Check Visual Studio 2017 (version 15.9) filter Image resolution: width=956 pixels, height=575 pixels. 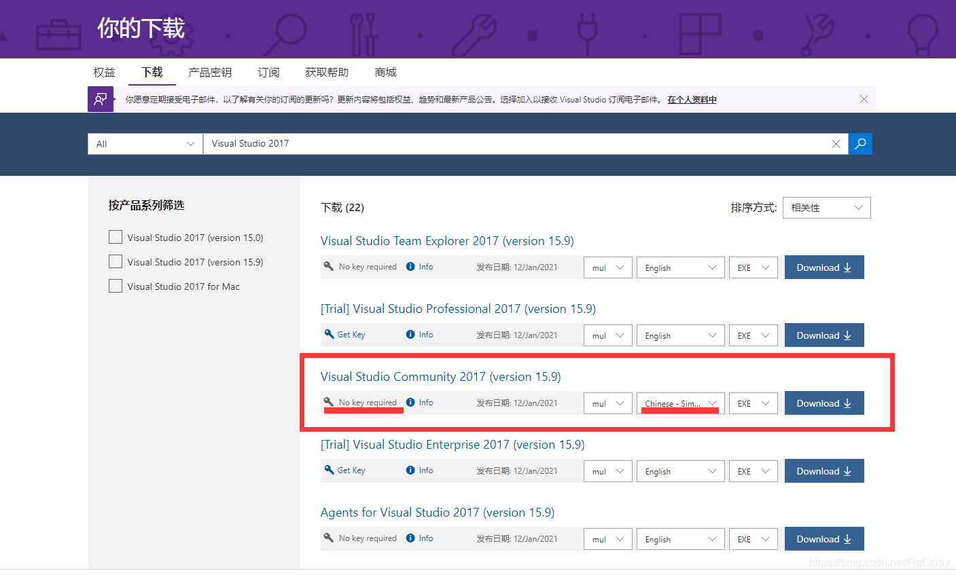(116, 261)
